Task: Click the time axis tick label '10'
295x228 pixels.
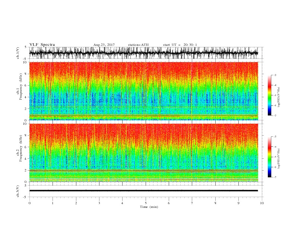Action: 262,203
